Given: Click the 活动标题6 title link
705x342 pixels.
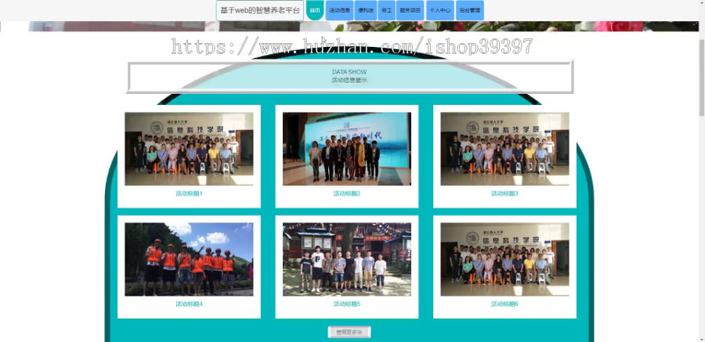Looking at the screenshot, I should click(x=504, y=304).
